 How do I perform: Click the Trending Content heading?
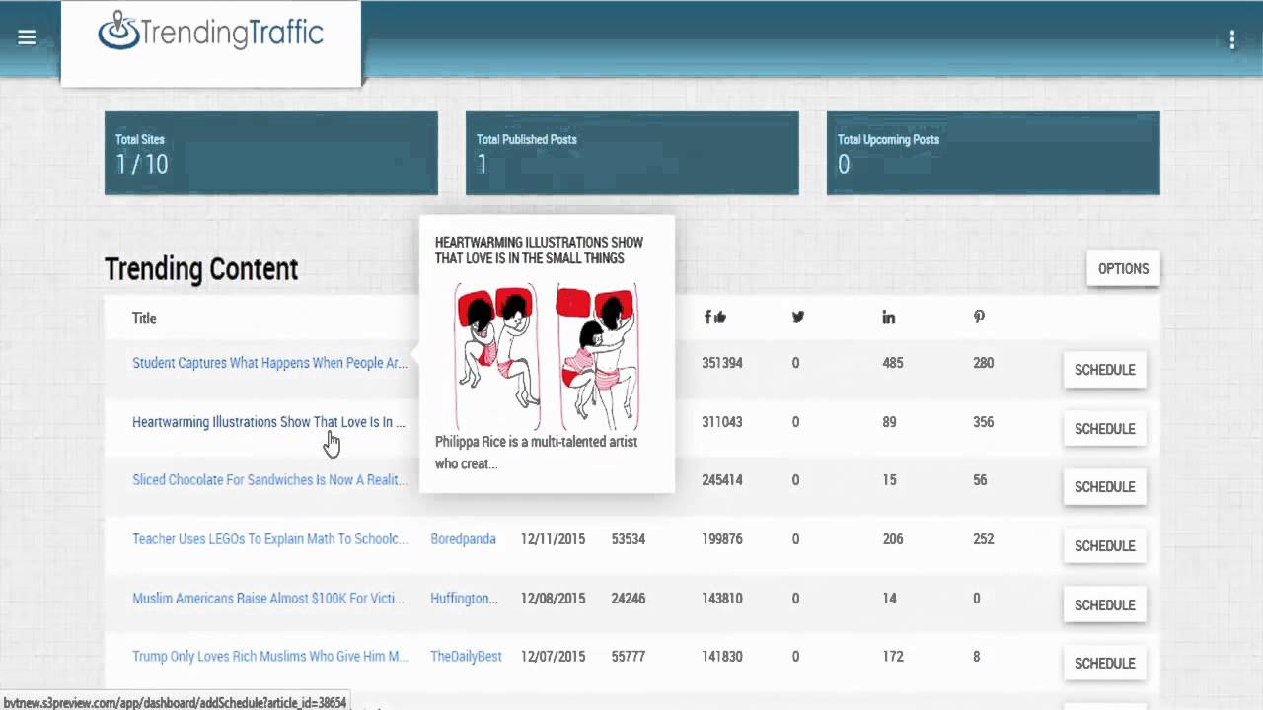201,269
